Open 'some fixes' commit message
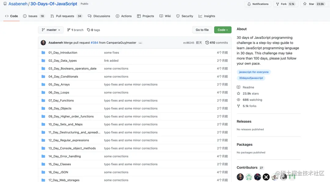 pyautogui.click(x=111, y=52)
